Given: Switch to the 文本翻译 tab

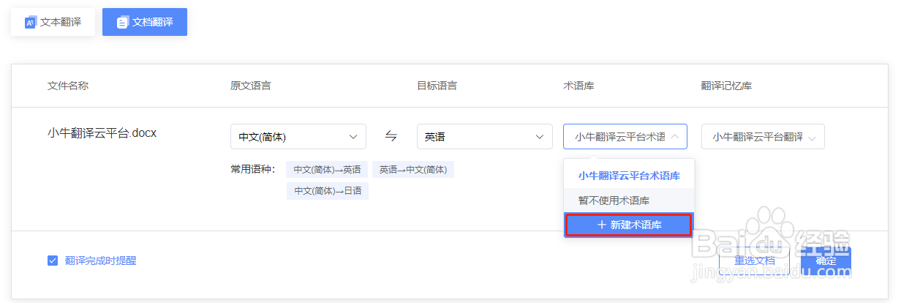Looking at the screenshot, I should pyautogui.click(x=53, y=23).
